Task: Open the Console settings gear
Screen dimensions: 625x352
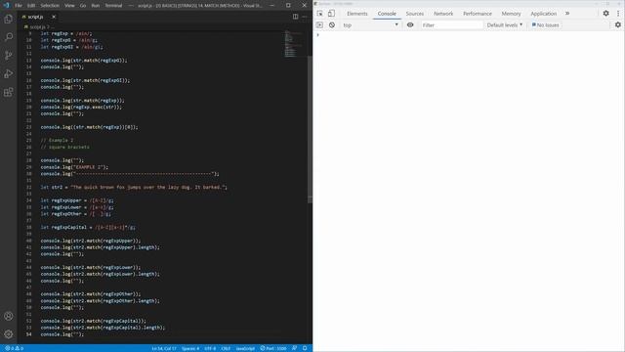Action: click(618, 25)
